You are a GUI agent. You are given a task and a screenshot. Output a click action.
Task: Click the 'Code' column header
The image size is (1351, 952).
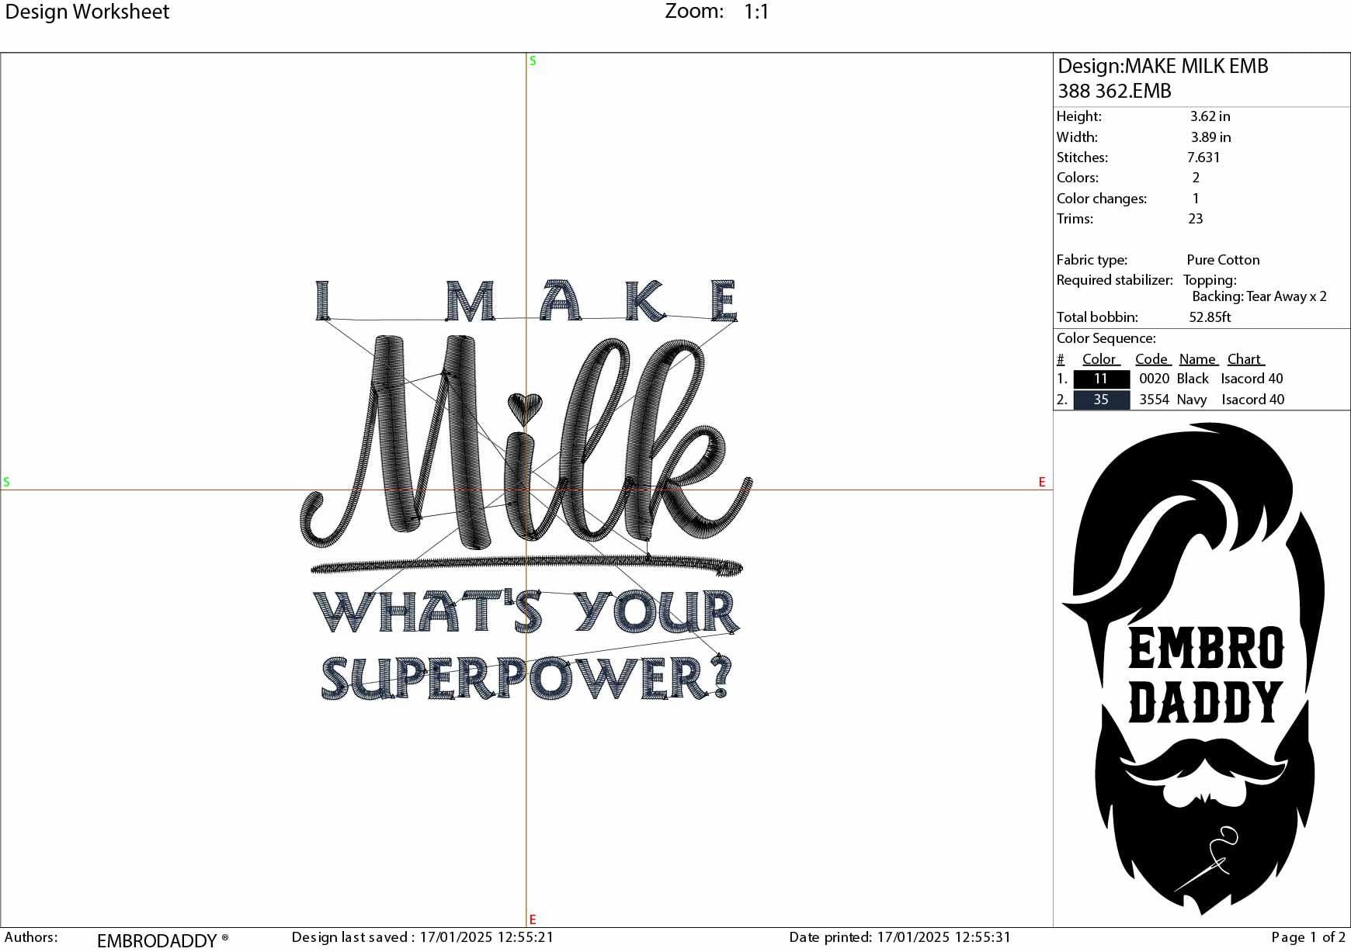1151,359
